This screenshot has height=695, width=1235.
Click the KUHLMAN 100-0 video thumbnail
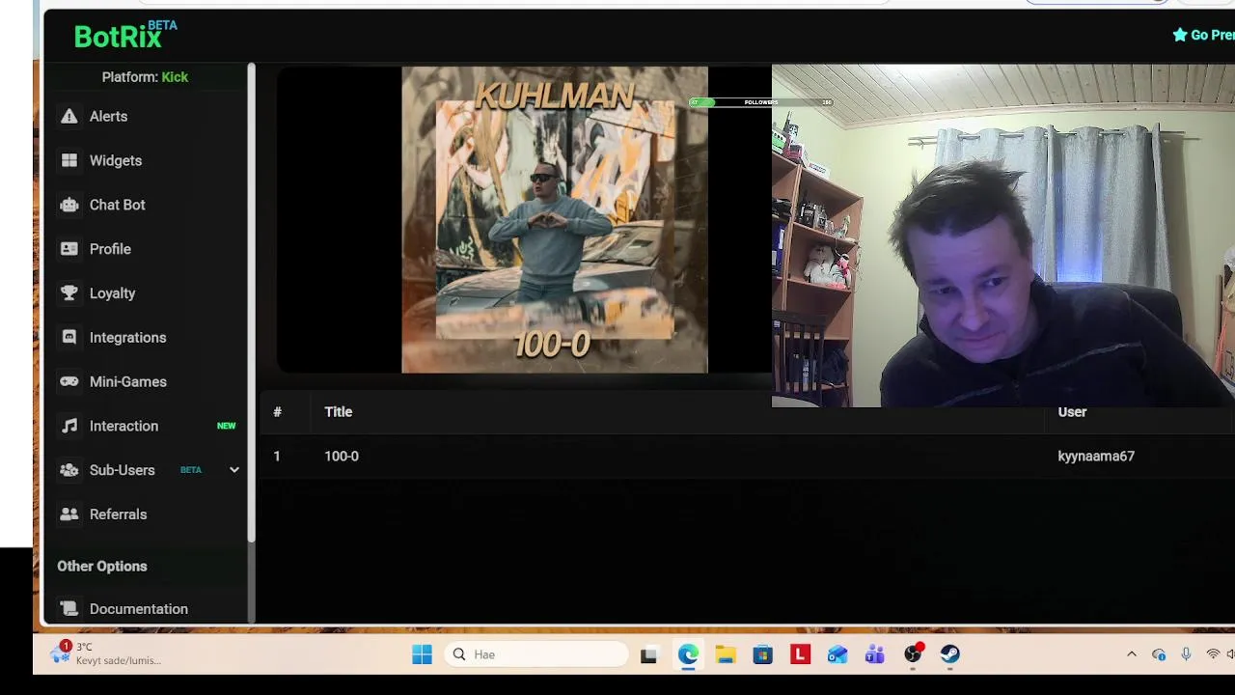coord(555,219)
